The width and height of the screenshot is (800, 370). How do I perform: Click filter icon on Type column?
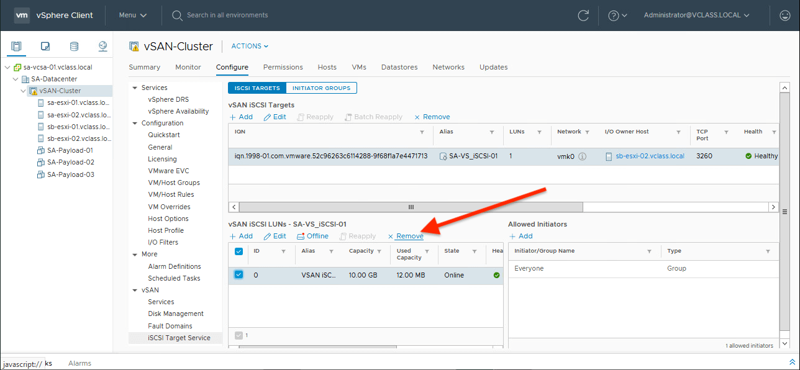click(768, 251)
